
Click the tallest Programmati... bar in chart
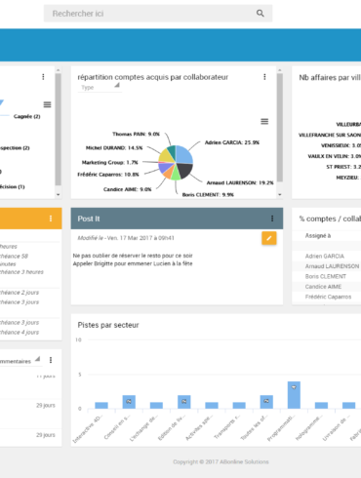pyautogui.click(x=294, y=395)
